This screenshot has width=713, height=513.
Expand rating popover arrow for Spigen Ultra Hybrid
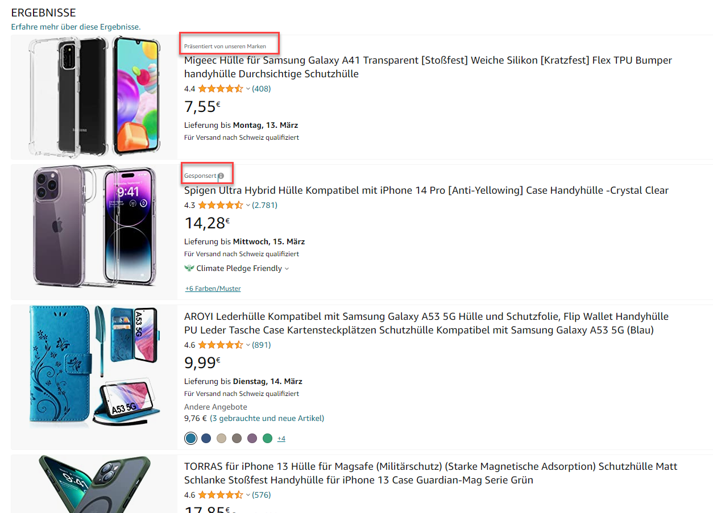[248, 206]
